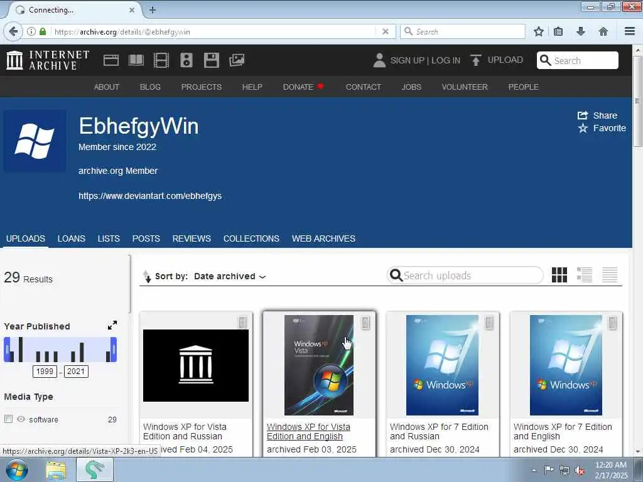Click the 1999 start year field

(x=45, y=372)
